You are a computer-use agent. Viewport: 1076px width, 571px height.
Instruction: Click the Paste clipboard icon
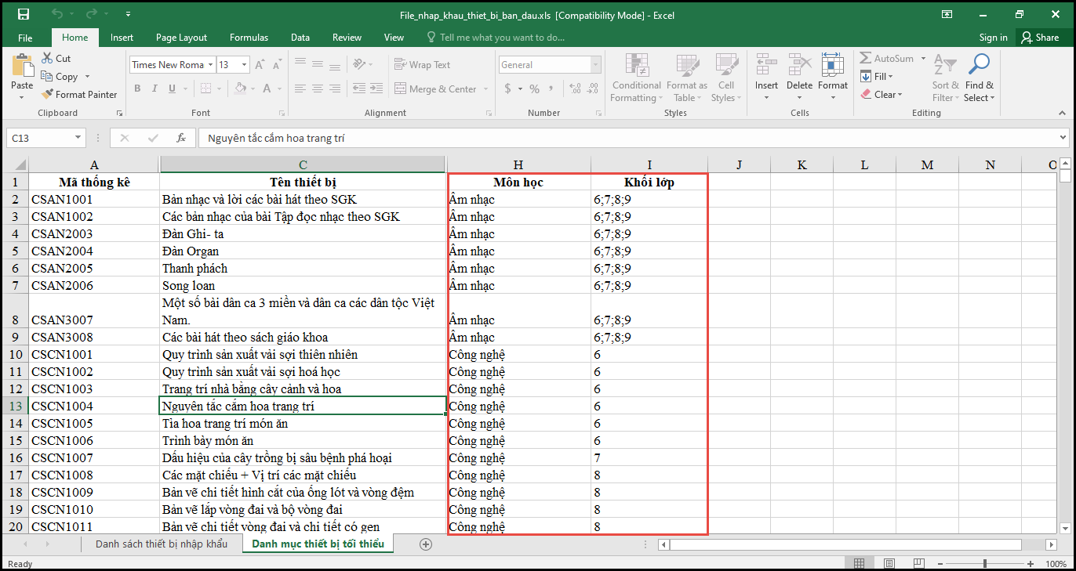(x=22, y=67)
